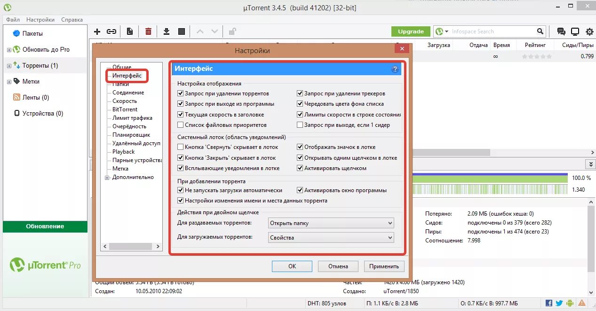Open the Файл menu
The image size is (596, 311).
coord(13,20)
